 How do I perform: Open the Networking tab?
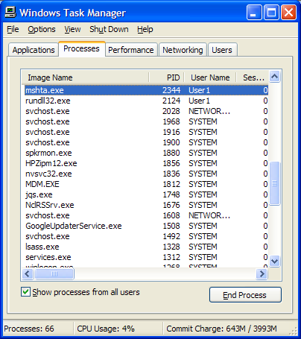pyautogui.click(x=183, y=50)
